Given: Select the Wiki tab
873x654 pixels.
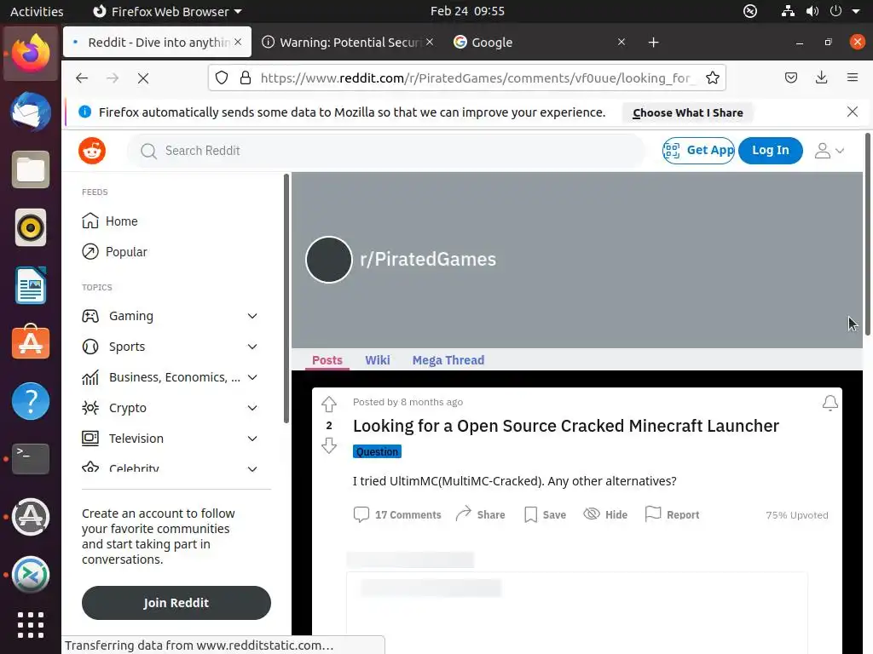Looking at the screenshot, I should pos(378,360).
